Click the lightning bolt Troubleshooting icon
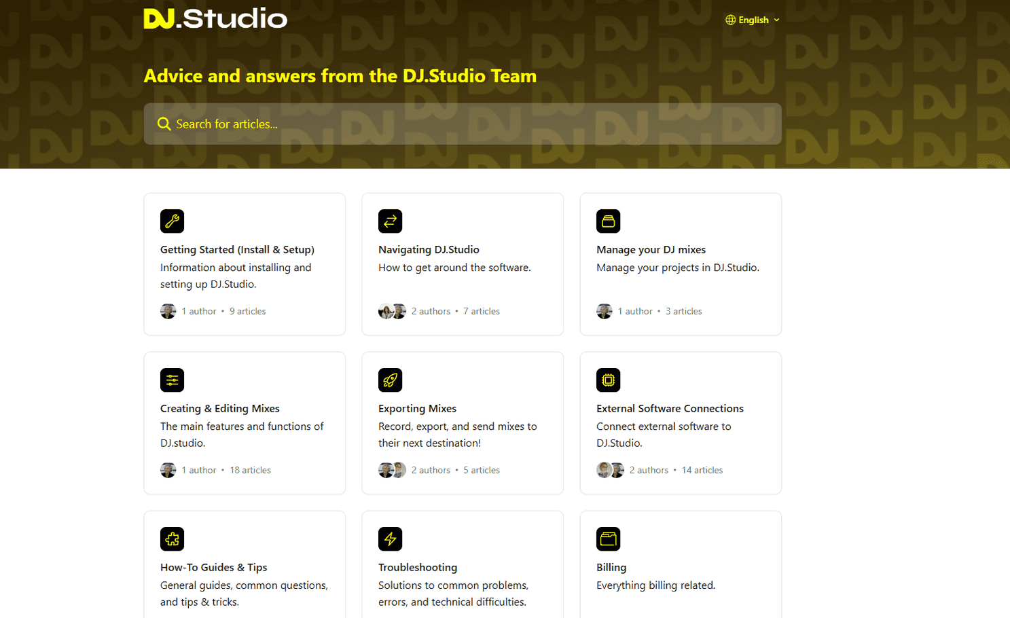 [390, 539]
